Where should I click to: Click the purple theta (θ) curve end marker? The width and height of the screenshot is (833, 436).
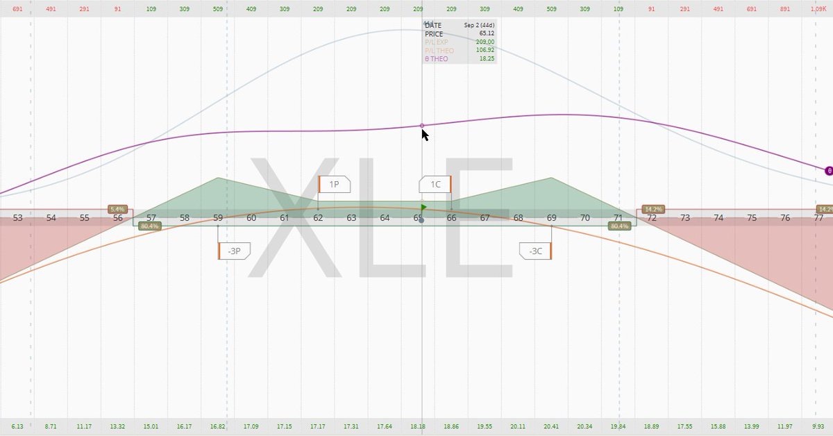pyautogui.click(x=828, y=171)
